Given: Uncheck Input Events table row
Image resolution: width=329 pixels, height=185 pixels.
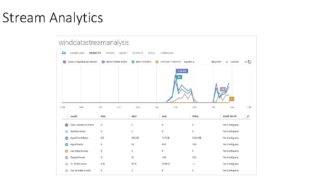Looking at the screenshot, I should [x=66, y=145].
